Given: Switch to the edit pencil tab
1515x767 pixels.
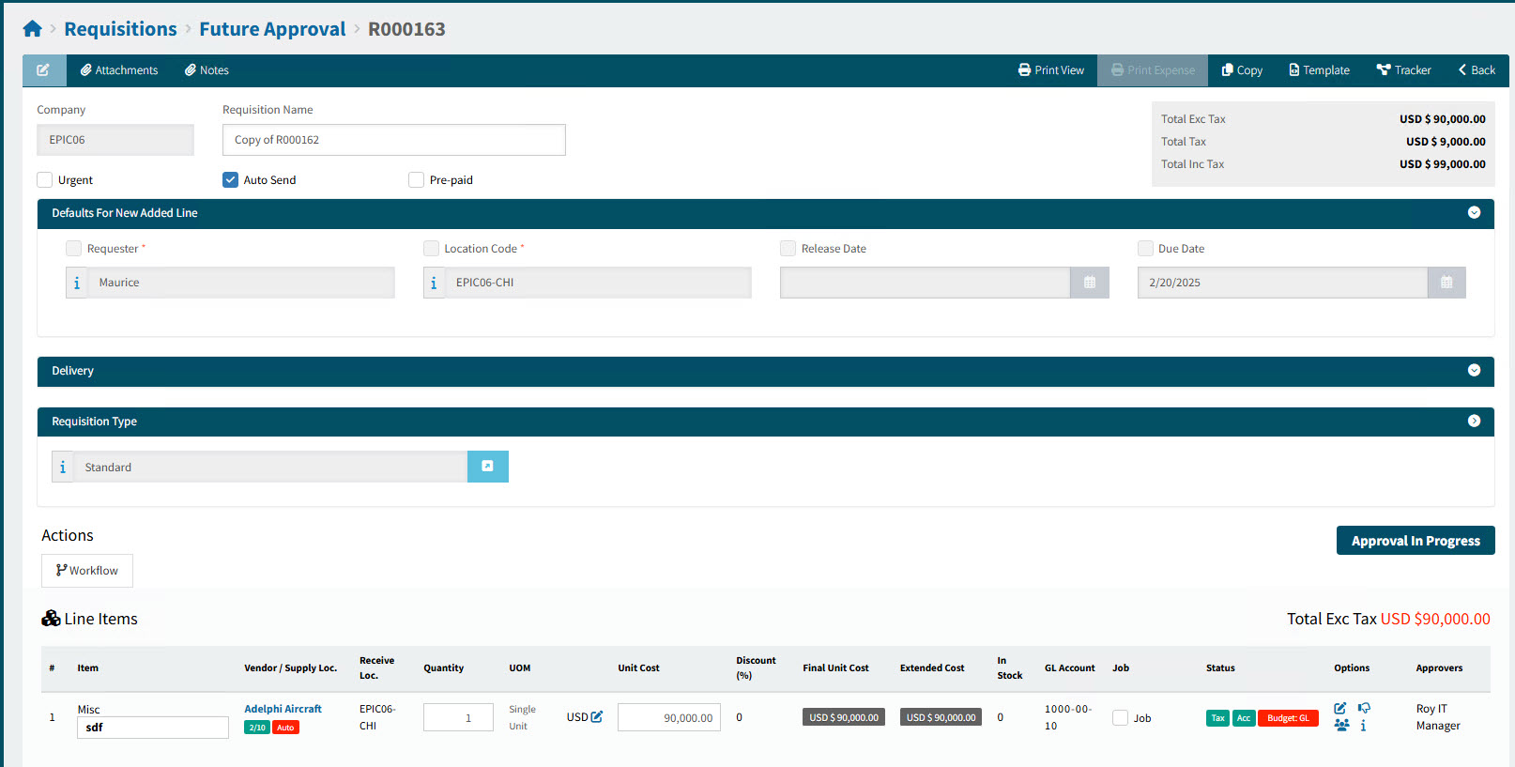Looking at the screenshot, I should click(x=44, y=70).
